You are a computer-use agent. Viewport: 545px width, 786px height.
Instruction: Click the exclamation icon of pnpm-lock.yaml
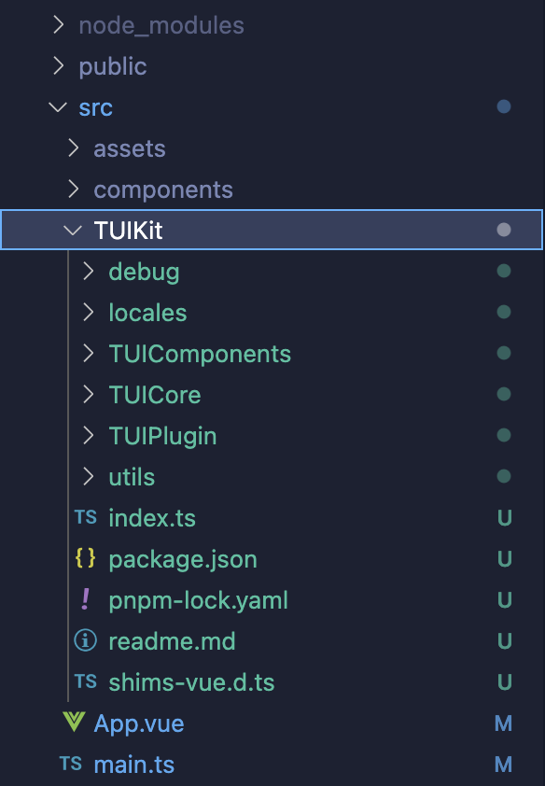click(x=85, y=599)
